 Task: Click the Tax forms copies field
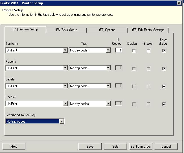pyautogui.click(x=119, y=50)
